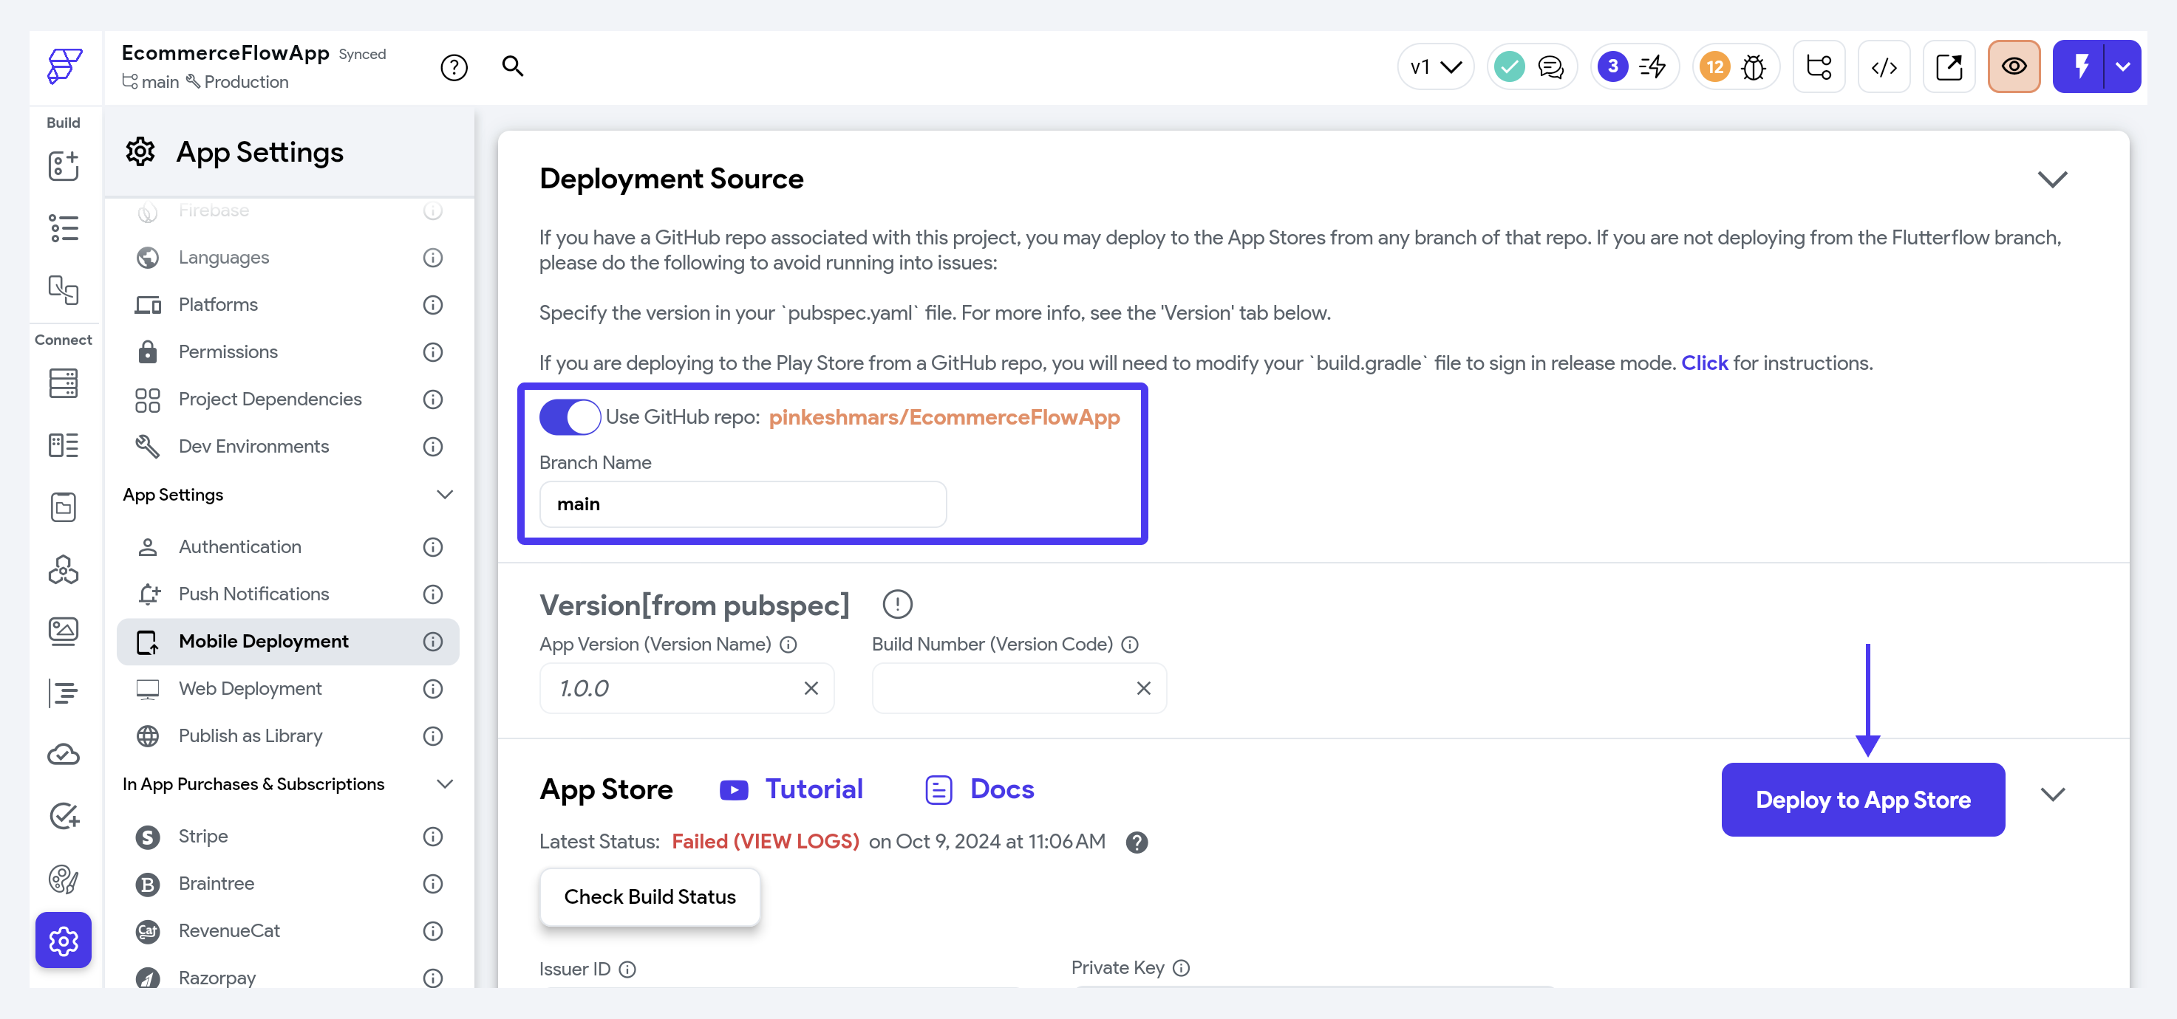This screenshot has width=2177, height=1019.
Task: Open the app state folder icon
Action: [64, 507]
